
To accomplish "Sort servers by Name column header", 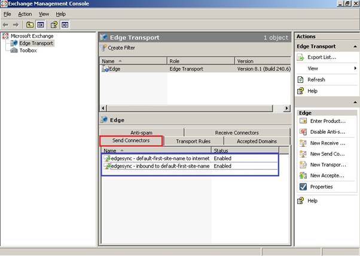I will click(133, 61).
